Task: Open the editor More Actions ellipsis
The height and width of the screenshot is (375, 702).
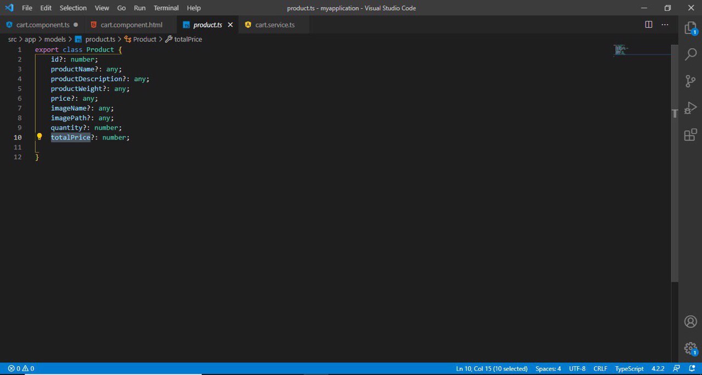Action: 665,25
